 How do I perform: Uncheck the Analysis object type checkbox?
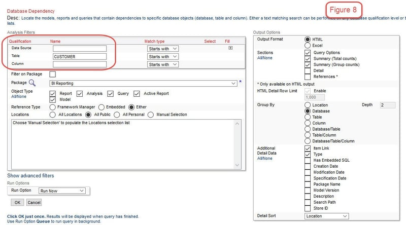80,94
